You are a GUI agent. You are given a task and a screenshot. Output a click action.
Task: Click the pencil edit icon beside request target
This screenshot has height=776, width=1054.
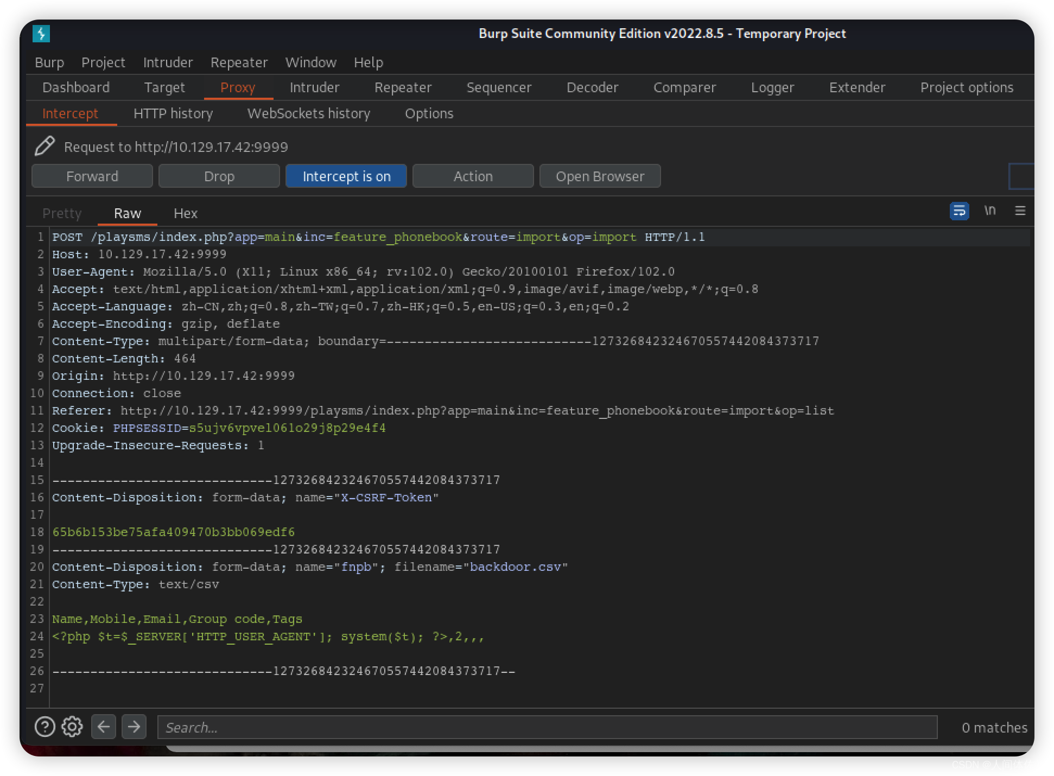tap(45, 146)
